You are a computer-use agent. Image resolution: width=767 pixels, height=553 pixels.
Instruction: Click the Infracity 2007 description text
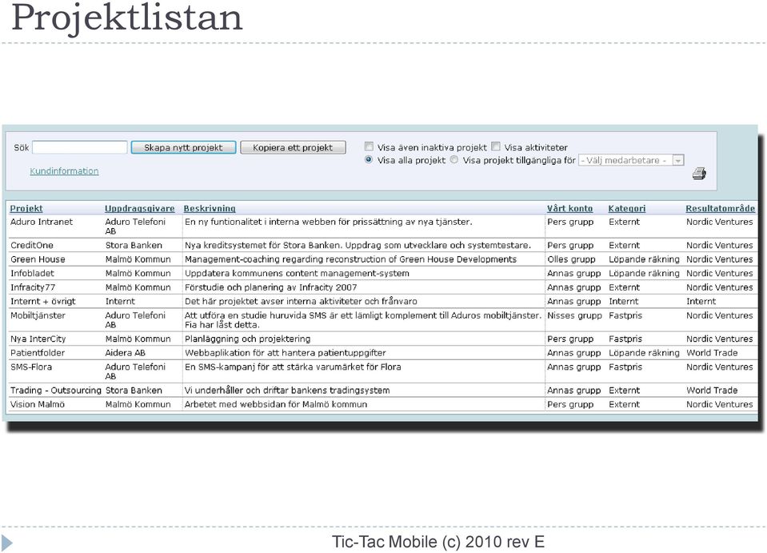click(x=270, y=287)
